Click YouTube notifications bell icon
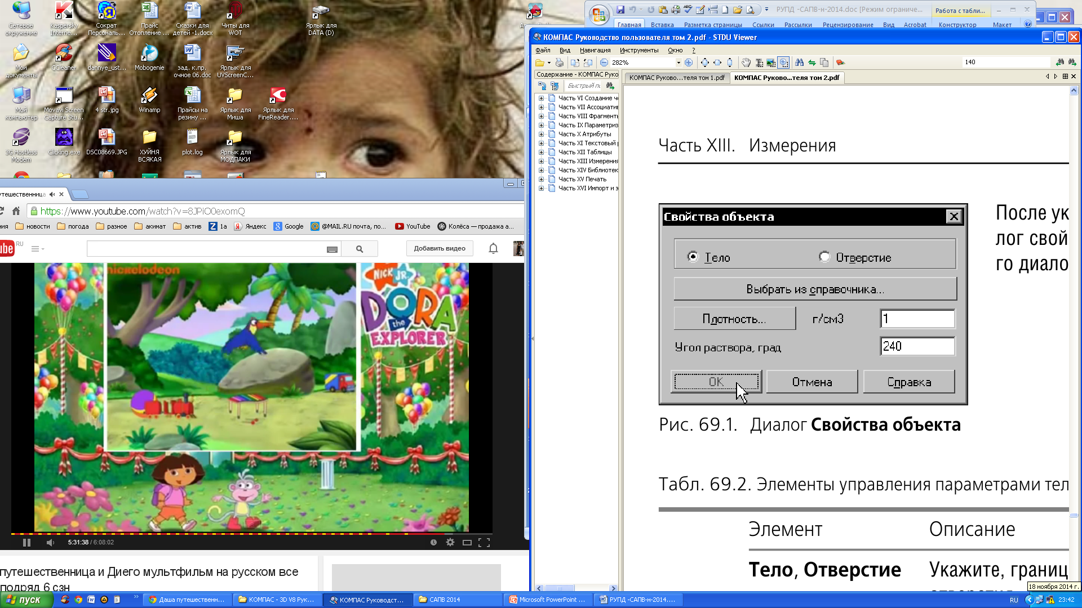The height and width of the screenshot is (608, 1082). point(493,248)
